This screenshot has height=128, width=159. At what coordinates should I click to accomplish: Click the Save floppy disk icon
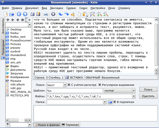point(32,14)
